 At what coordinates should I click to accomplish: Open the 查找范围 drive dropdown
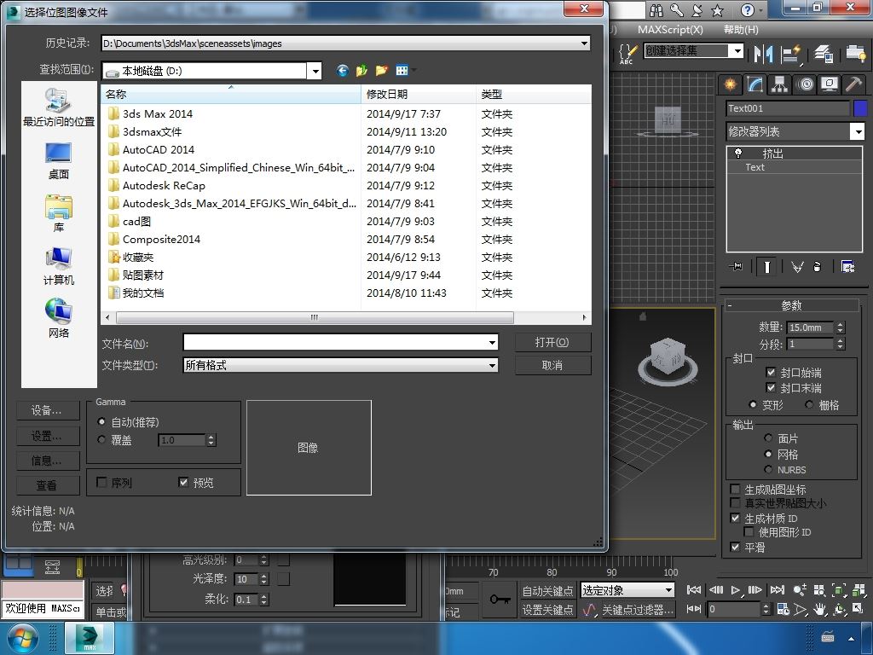tap(315, 71)
